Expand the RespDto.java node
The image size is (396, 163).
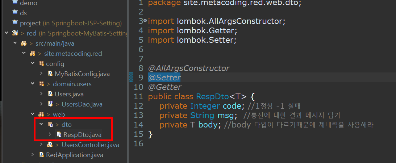click(50, 134)
